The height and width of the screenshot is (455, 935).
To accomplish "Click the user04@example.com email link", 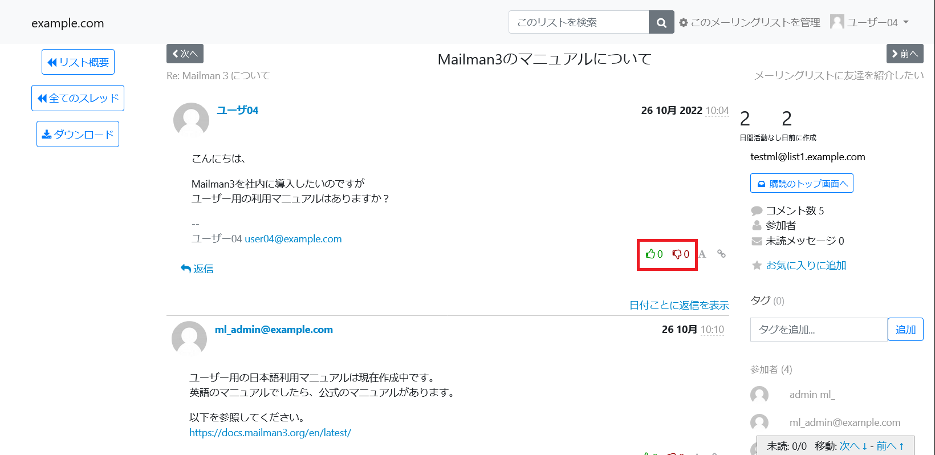I will coord(293,239).
